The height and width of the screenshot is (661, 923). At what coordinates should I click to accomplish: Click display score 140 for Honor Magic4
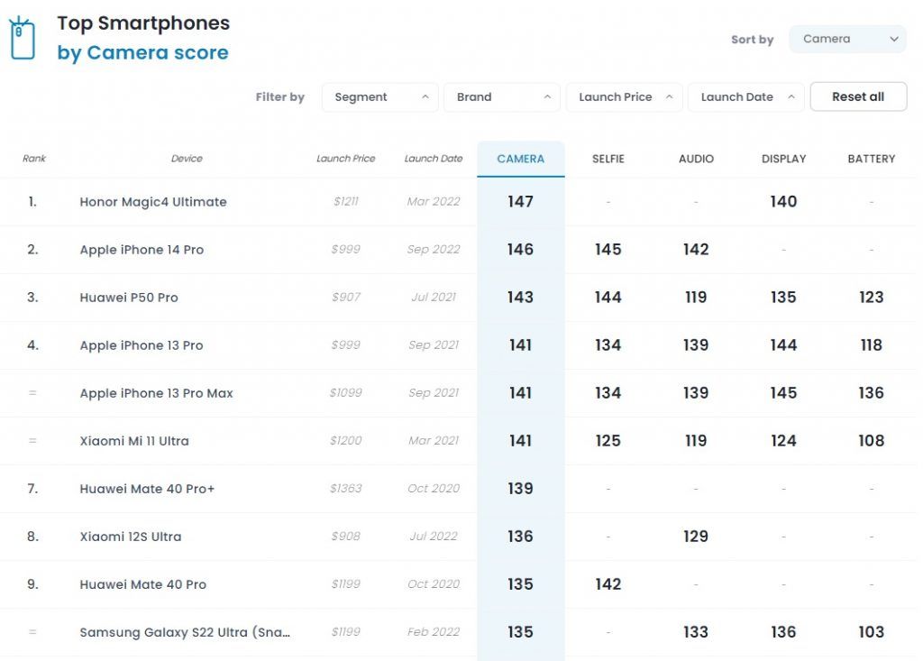pos(783,202)
